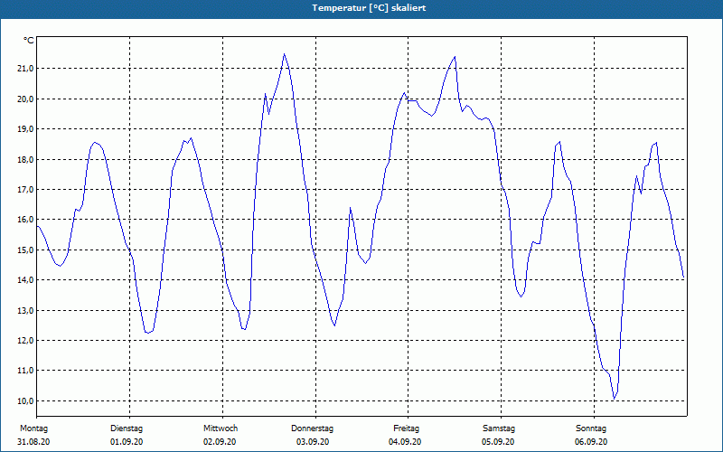Screen dimensions: 723x452
Task: Click the date 05.09.20
Action: [x=498, y=442]
